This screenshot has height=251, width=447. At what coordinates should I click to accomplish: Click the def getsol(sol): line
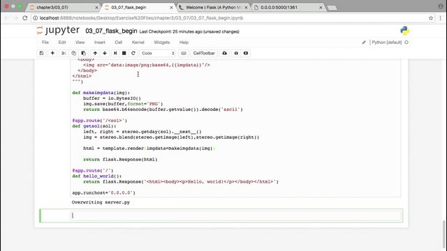click(x=94, y=126)
